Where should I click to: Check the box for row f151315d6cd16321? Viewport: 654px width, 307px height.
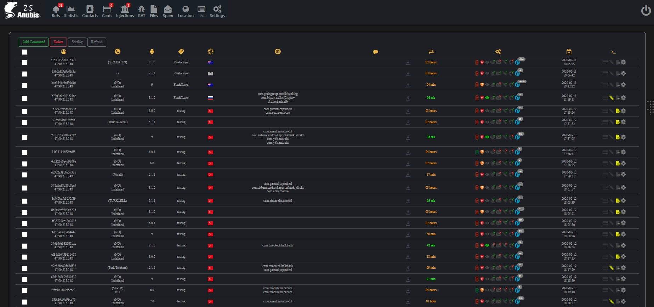pos(25,63)
